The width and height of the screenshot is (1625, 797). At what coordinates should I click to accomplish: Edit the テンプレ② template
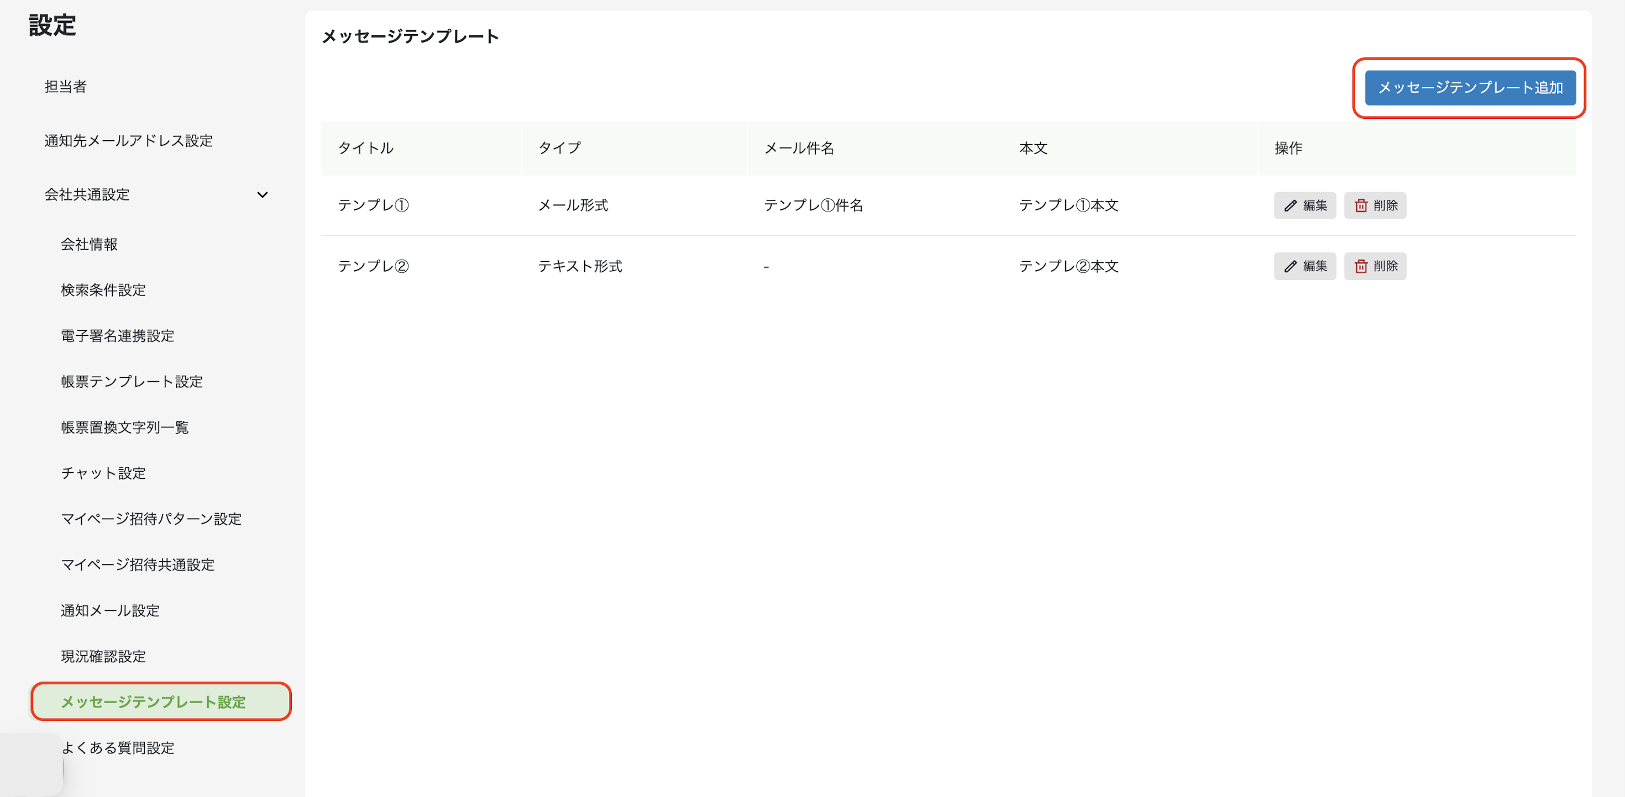pos(1304,266)
